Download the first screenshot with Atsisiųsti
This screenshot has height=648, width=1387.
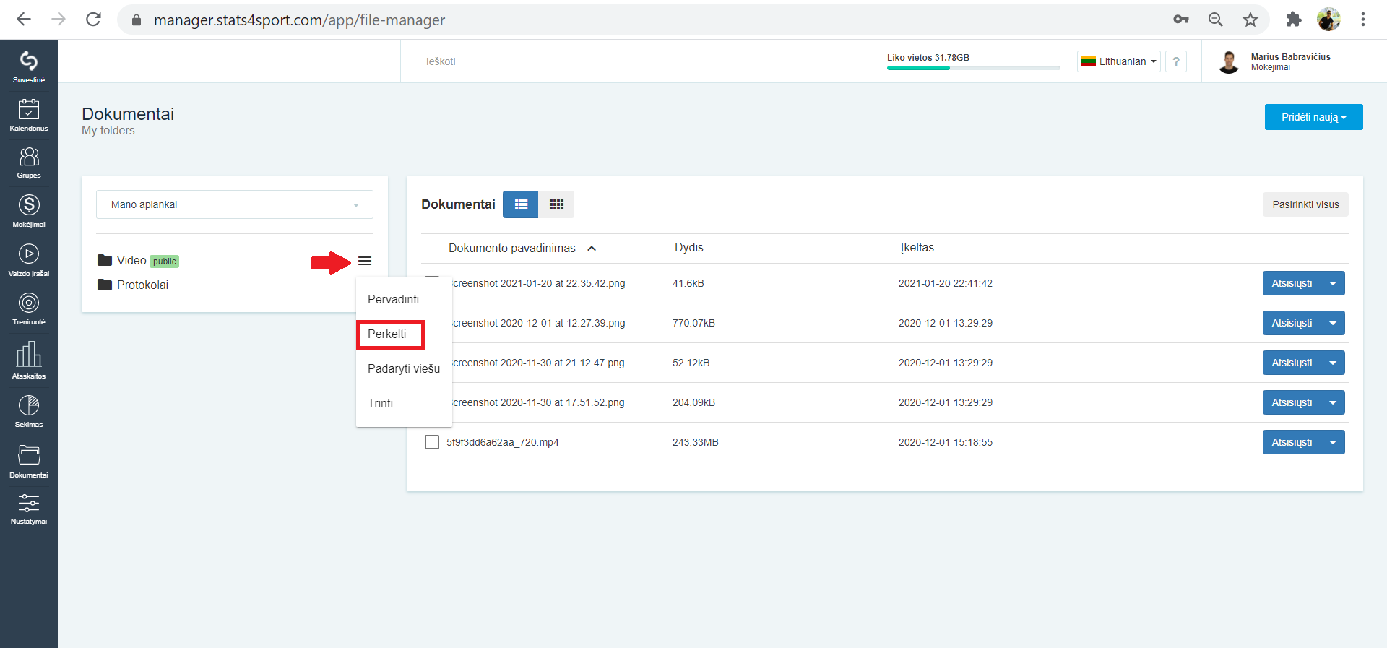point(1292,283)
